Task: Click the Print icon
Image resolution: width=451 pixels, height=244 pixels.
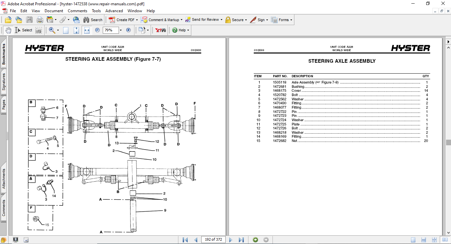Action: click(40, 20)
